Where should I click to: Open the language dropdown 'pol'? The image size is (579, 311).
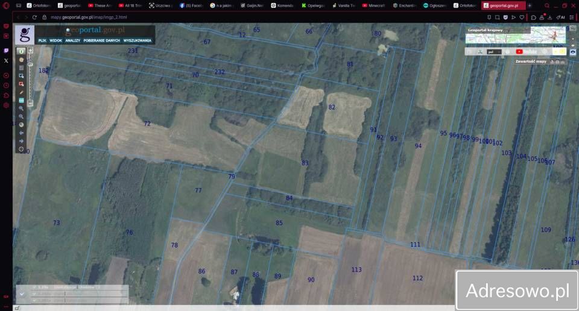pyautogui.click(x=494, y=52)
